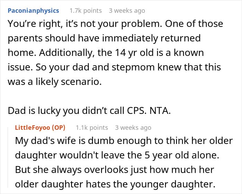Click the line 'older daughter hates the younger daughter.'
242x194 pixels.
click(115, 184)
